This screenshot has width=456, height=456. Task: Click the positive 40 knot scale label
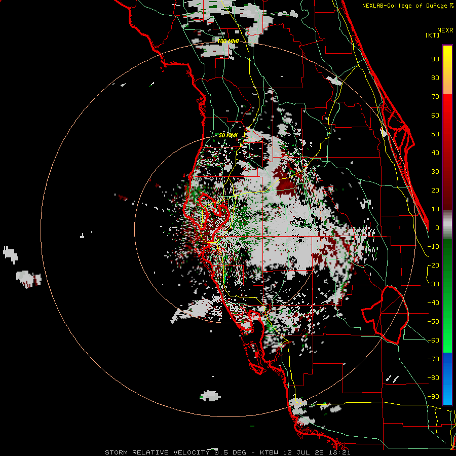(x=435, y=153)
